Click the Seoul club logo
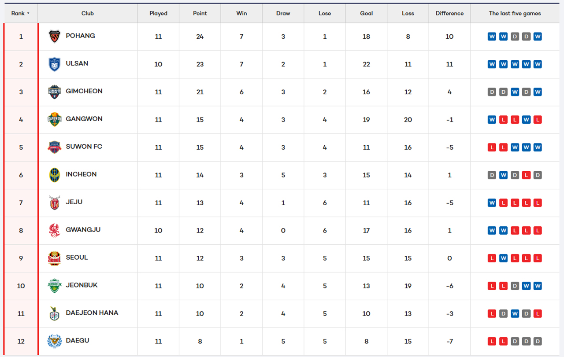Image resolution: width=564 pixels, height=357 pixels. (54, 258)
